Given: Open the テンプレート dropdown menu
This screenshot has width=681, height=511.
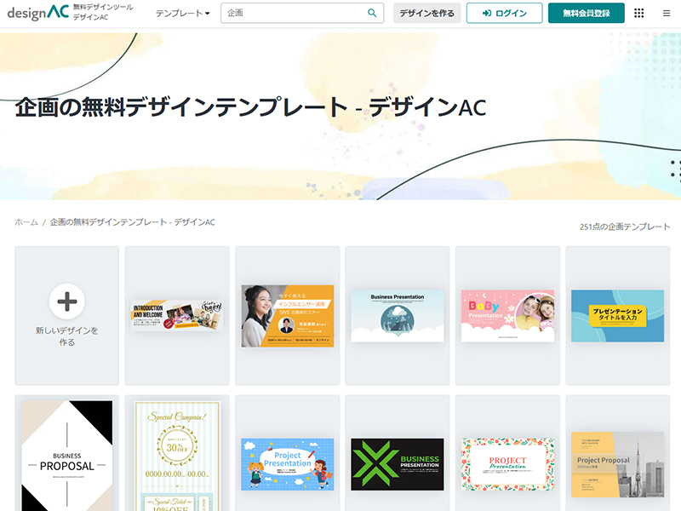Looking at the screenshot, I should click(179, 14).
